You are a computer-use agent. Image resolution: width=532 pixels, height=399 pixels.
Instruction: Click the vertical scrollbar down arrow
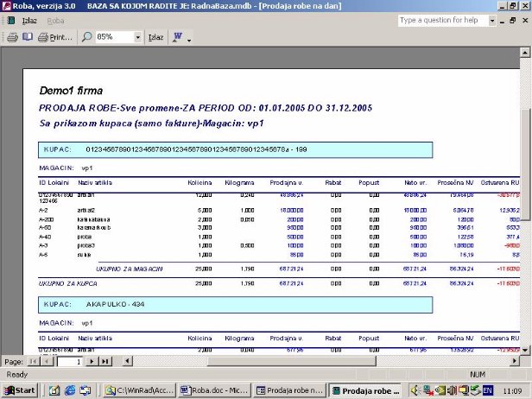tap(526, 348)
